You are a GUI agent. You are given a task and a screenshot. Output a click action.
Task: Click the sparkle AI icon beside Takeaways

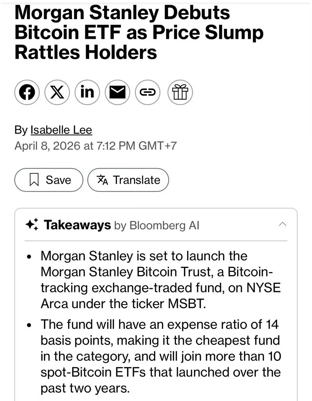pos(32,225)
